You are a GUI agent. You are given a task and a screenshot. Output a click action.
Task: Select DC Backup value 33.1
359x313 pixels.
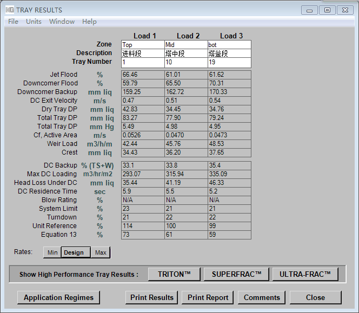[143, 165]
